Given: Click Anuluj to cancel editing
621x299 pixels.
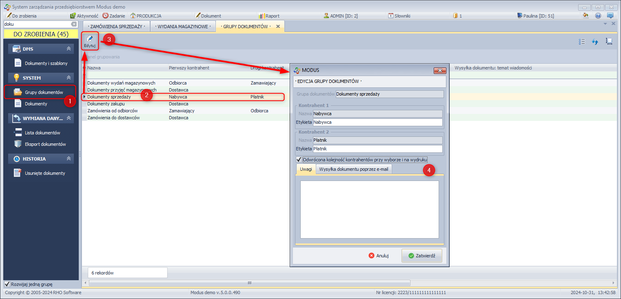Looking at the screenshot, I should [378, 256].
